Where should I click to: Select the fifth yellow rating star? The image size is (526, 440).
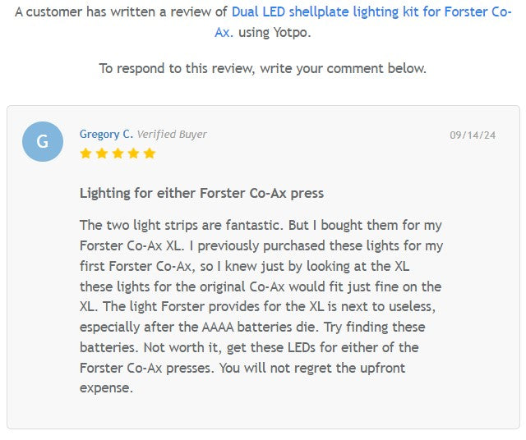click(149, 154)
